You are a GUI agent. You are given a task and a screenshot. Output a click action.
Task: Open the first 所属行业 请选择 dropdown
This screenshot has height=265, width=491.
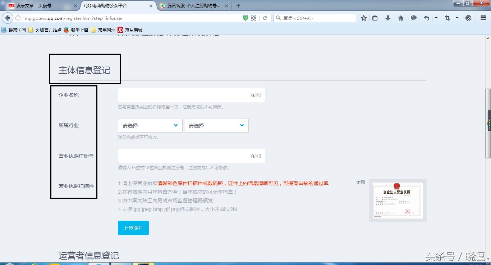[x=150, y=125]
